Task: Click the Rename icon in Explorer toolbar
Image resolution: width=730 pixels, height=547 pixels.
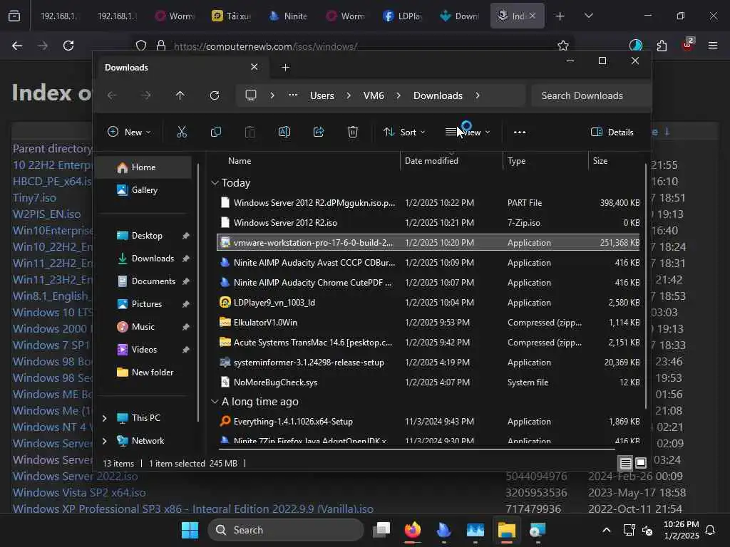Action: [284, 132]
